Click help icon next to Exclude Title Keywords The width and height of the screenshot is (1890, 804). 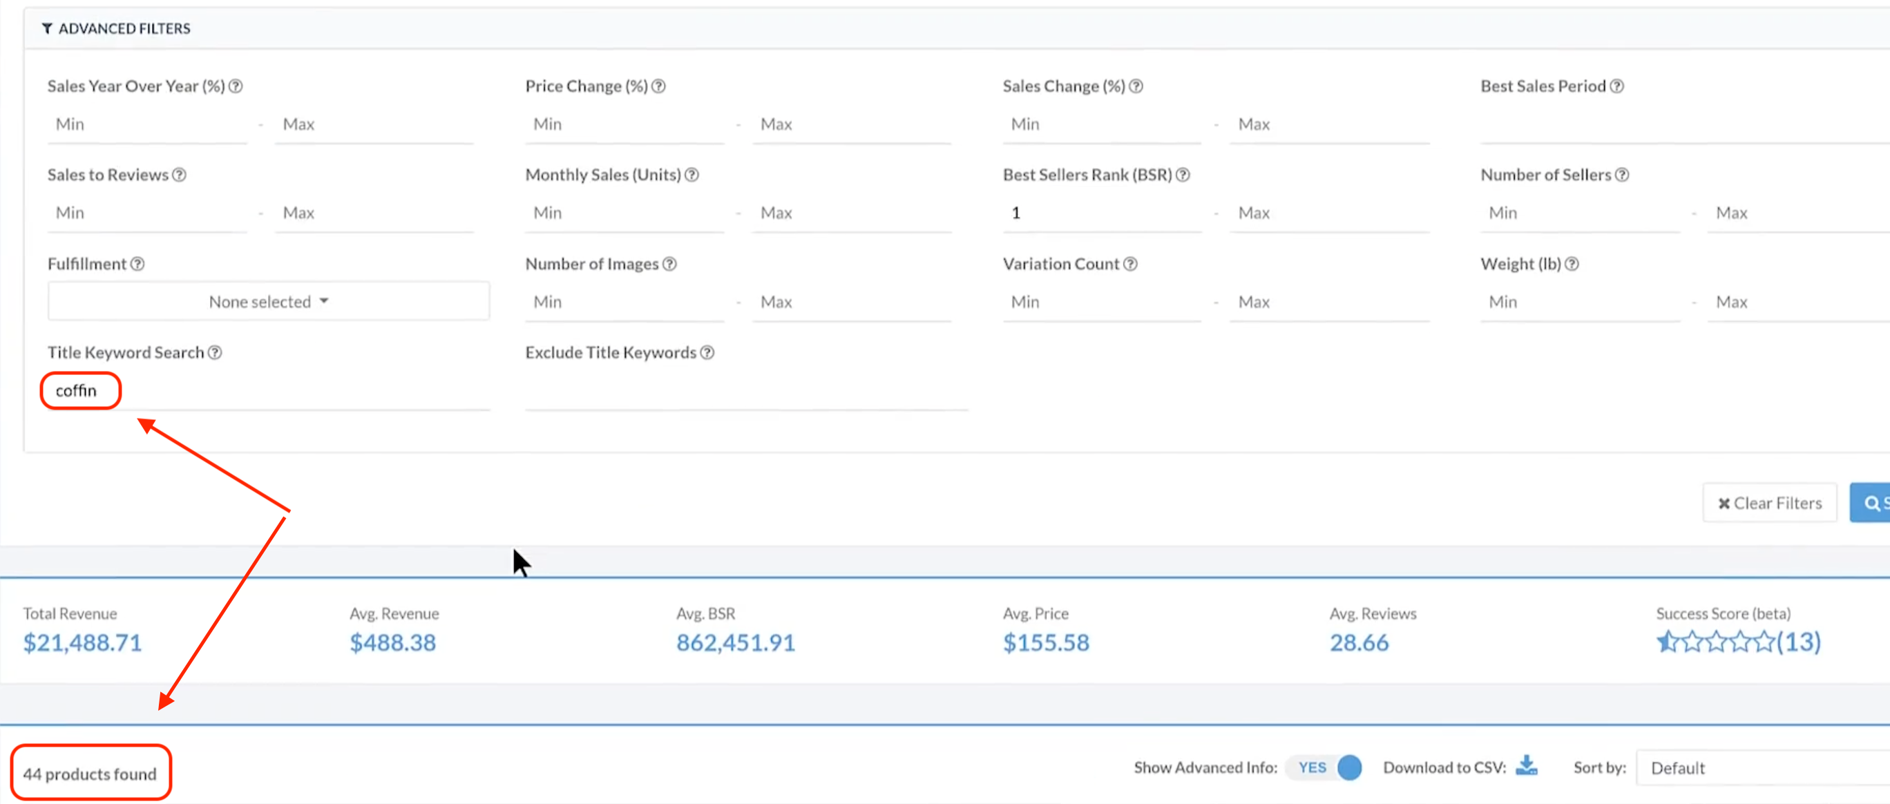707,353
